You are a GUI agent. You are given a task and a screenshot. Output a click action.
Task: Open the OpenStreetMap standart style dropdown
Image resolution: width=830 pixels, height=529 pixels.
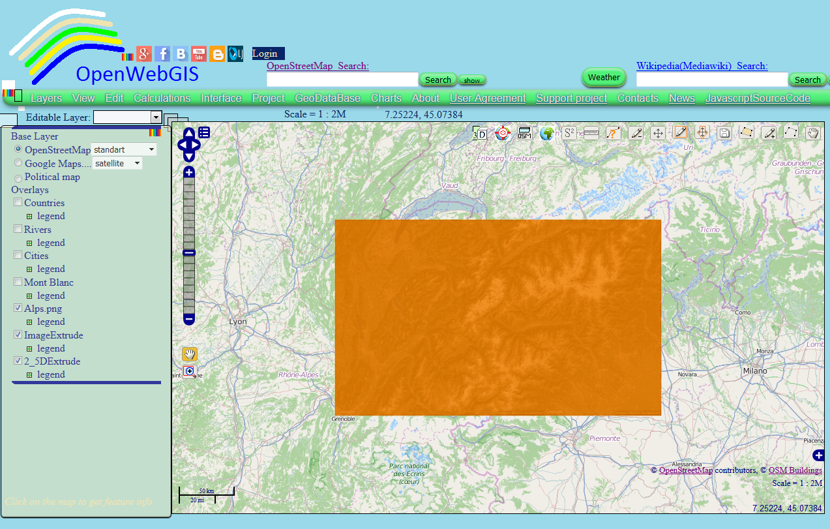pos(124,149)
